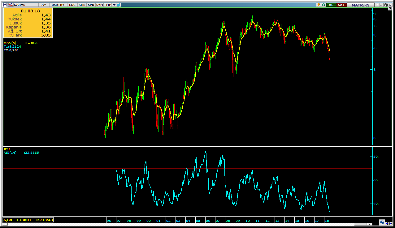The width and height of the screenshot is (395, 228).
Task: Click the 08 year marker on time axis
Action: [x=228, y=221]
